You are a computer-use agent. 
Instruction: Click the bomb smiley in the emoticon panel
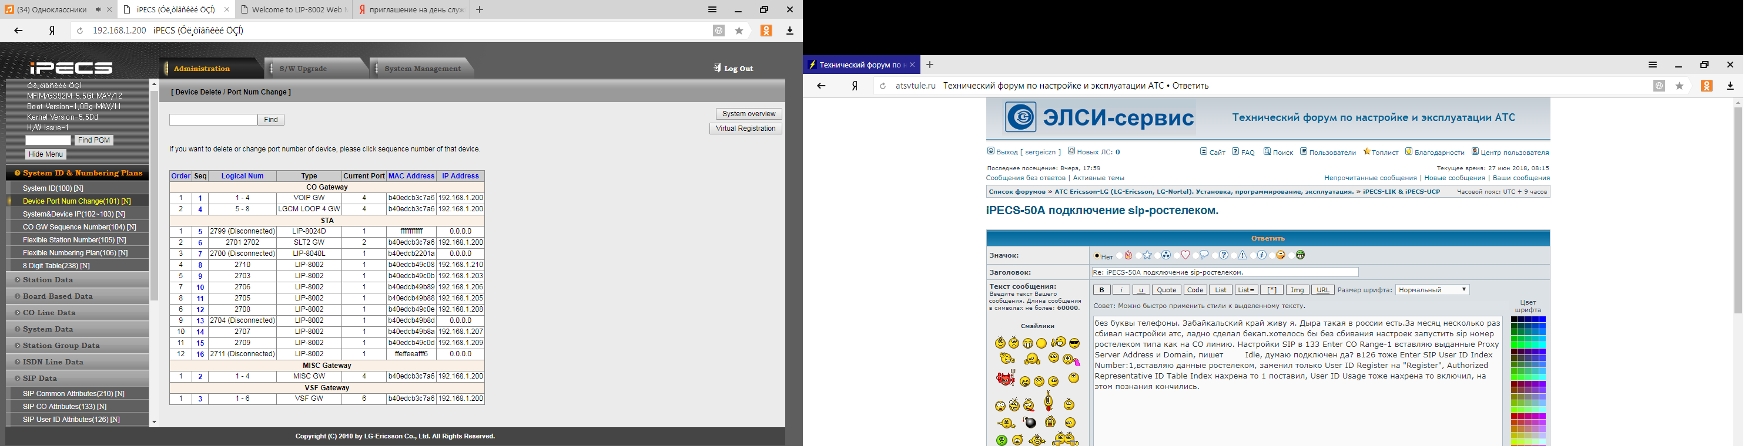point(1030,423)
